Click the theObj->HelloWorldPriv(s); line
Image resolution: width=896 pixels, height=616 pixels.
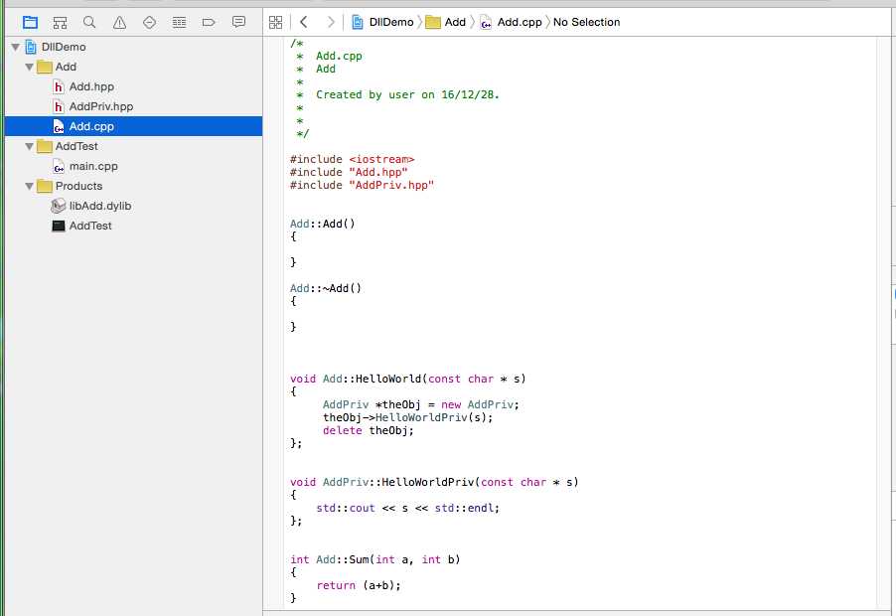pos(407,417)
